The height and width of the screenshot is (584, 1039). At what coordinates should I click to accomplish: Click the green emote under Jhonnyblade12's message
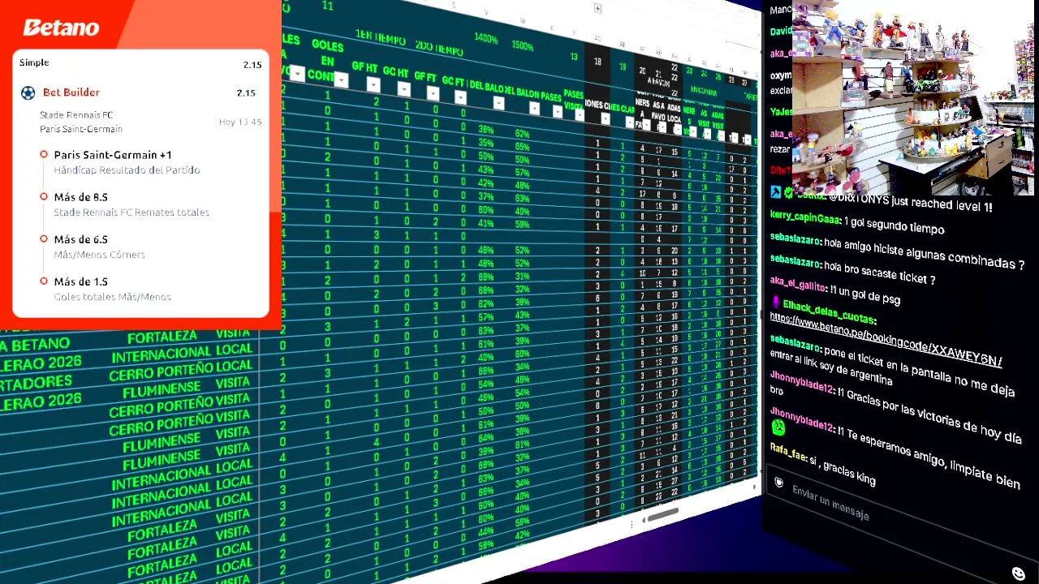coord(778,427)
